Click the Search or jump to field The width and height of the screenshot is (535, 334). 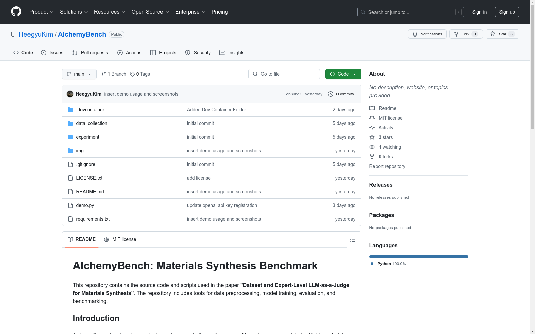point(411,12)
